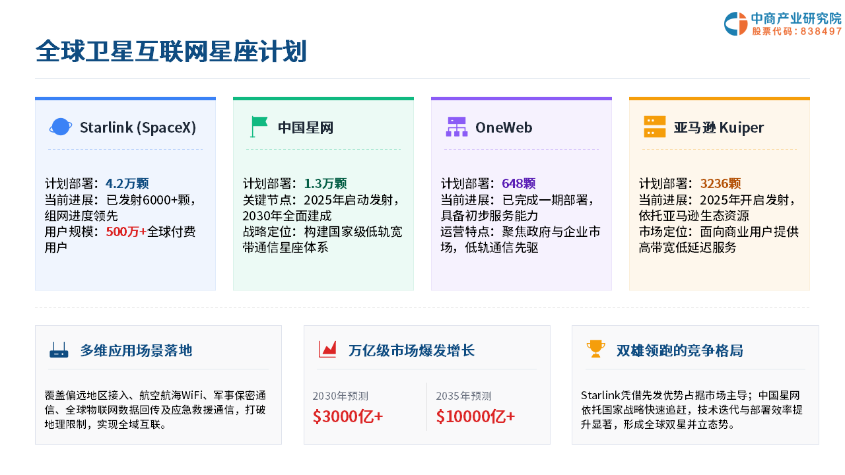Select the text 已完成一期部署
Image resolution: width=845 pixels, height=475 pixels.
click(545, 200)
